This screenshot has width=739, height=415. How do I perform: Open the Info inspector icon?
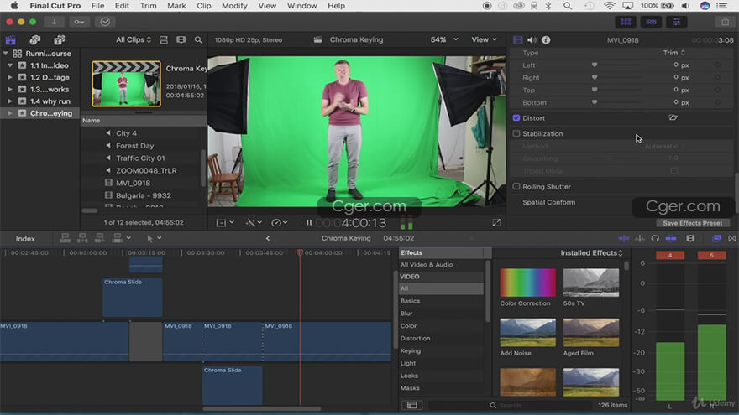pyautogui.click(x=546, y=40)
